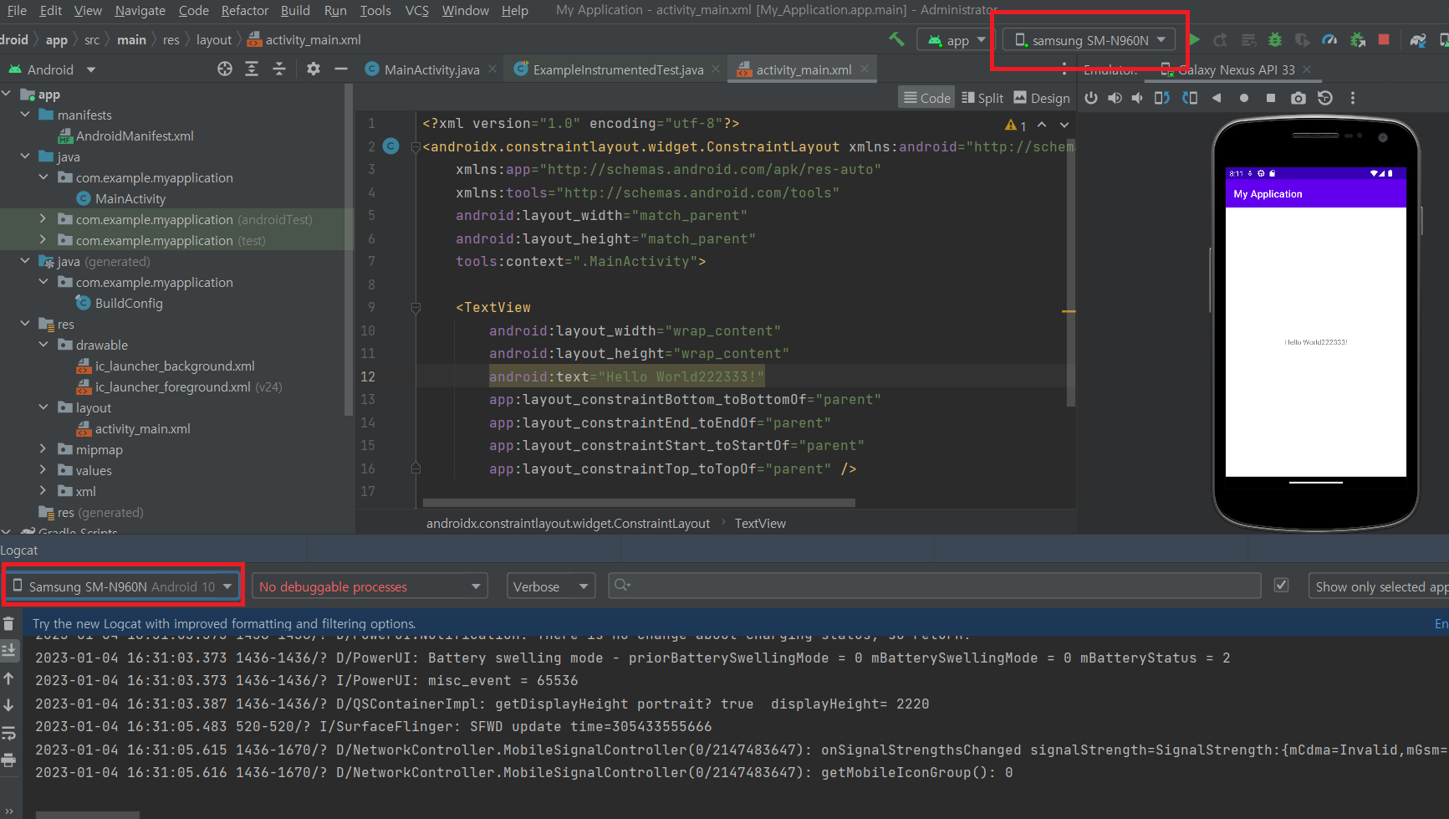Start debugging with the green bug icon

point(1275,39)
